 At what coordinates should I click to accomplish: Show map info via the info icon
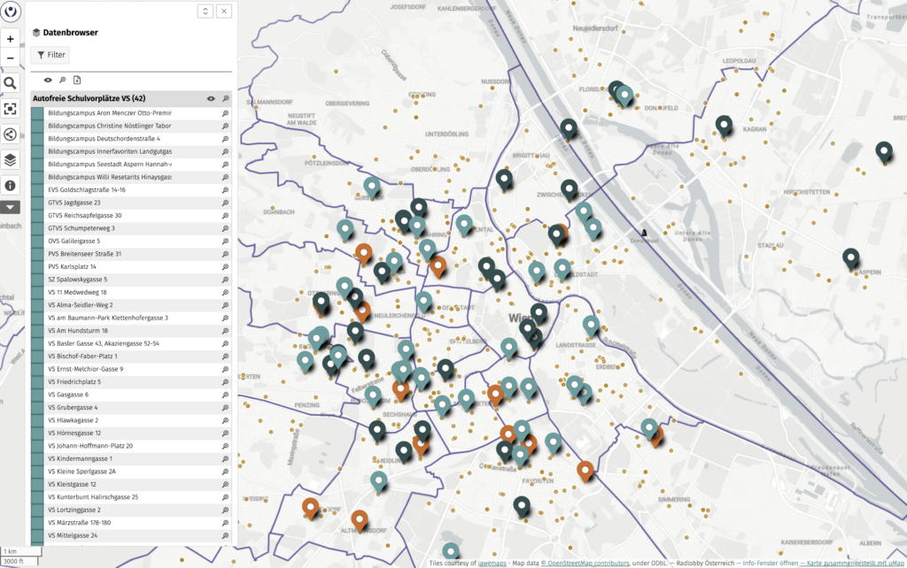click(11, 186)
